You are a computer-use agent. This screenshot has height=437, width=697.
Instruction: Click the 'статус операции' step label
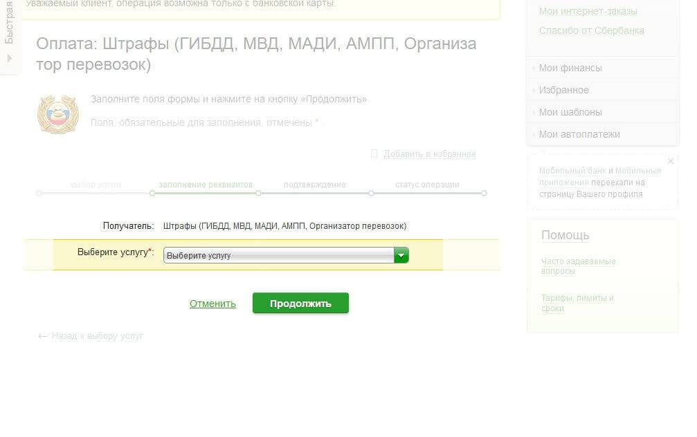(x=427, y=185)
